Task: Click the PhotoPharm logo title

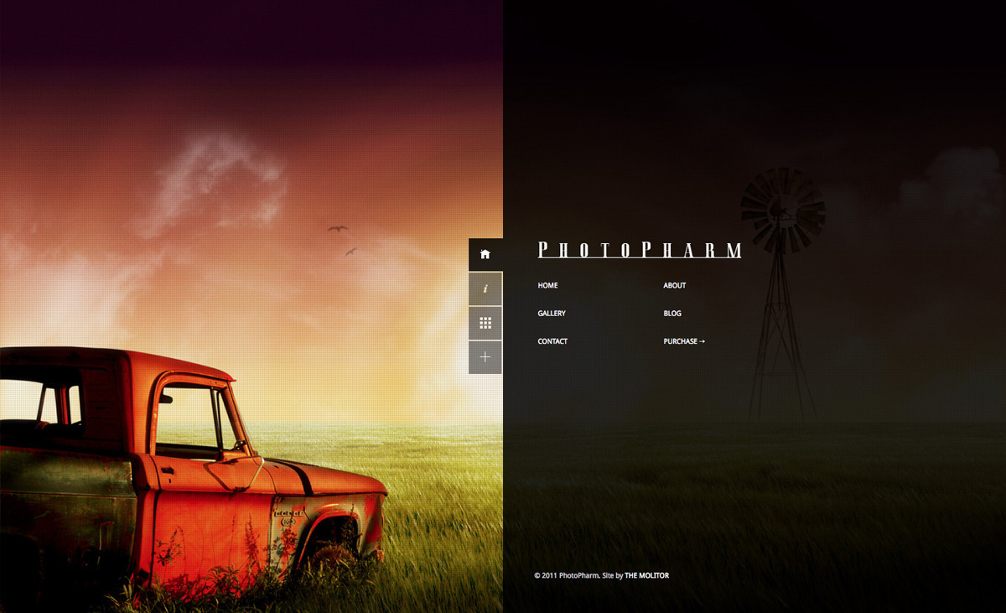Action: [639, 250]
